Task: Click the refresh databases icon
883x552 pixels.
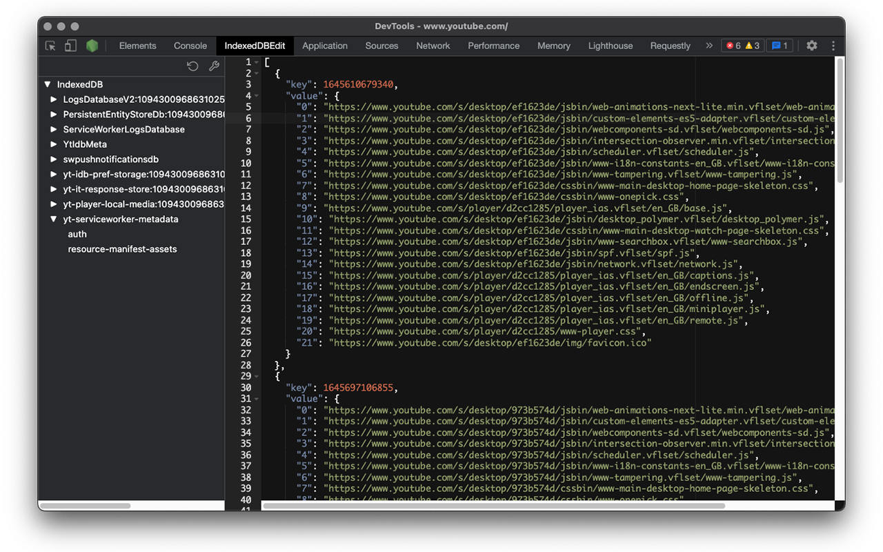Action: tap(193, 66)
